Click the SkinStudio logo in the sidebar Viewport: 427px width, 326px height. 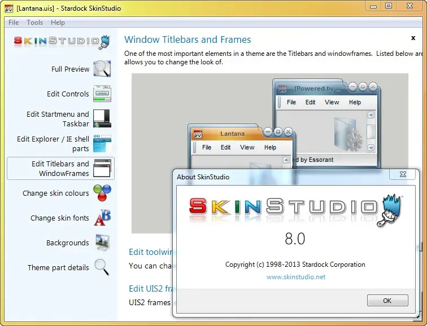(x=62, y=42)
